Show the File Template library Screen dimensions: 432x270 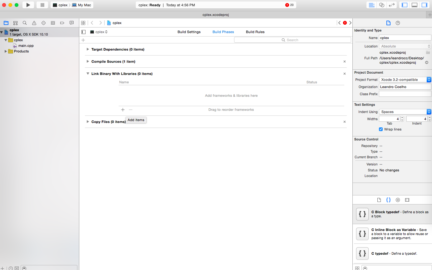[x=379, y=200]
